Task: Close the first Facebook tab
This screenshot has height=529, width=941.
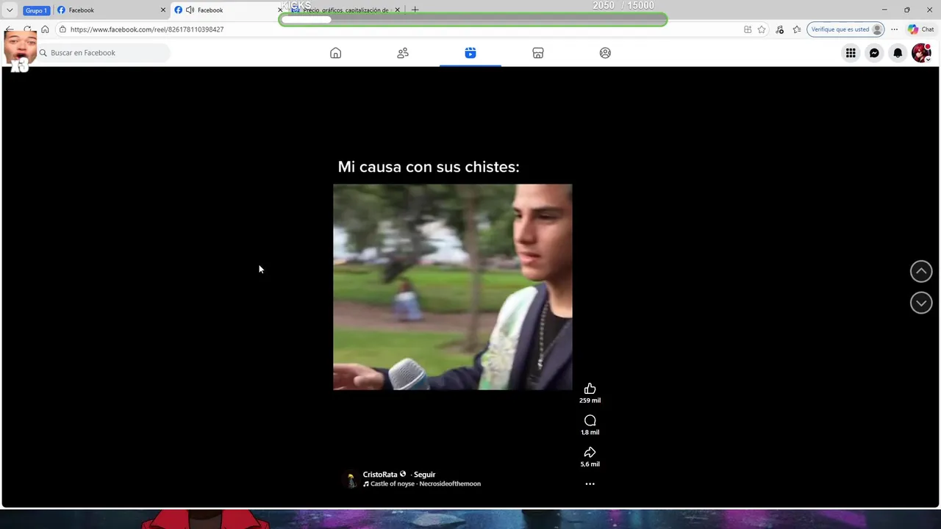Action: pyautogui.click(x=162, y=10)
